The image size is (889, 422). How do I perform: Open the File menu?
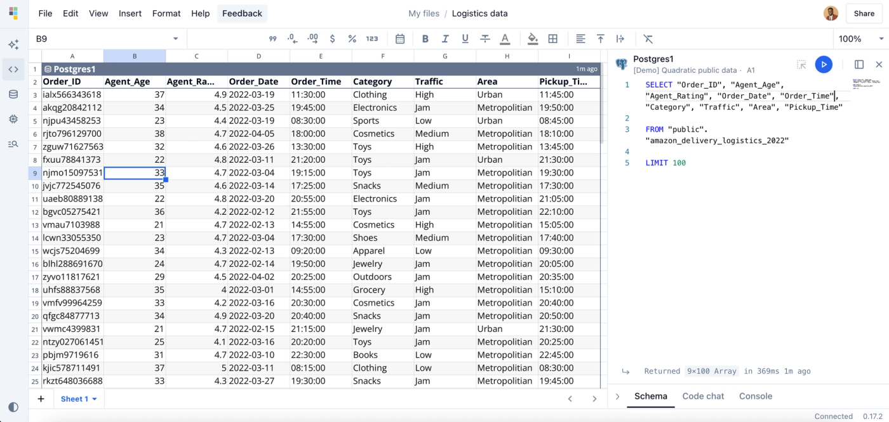[x=45, y=13]
